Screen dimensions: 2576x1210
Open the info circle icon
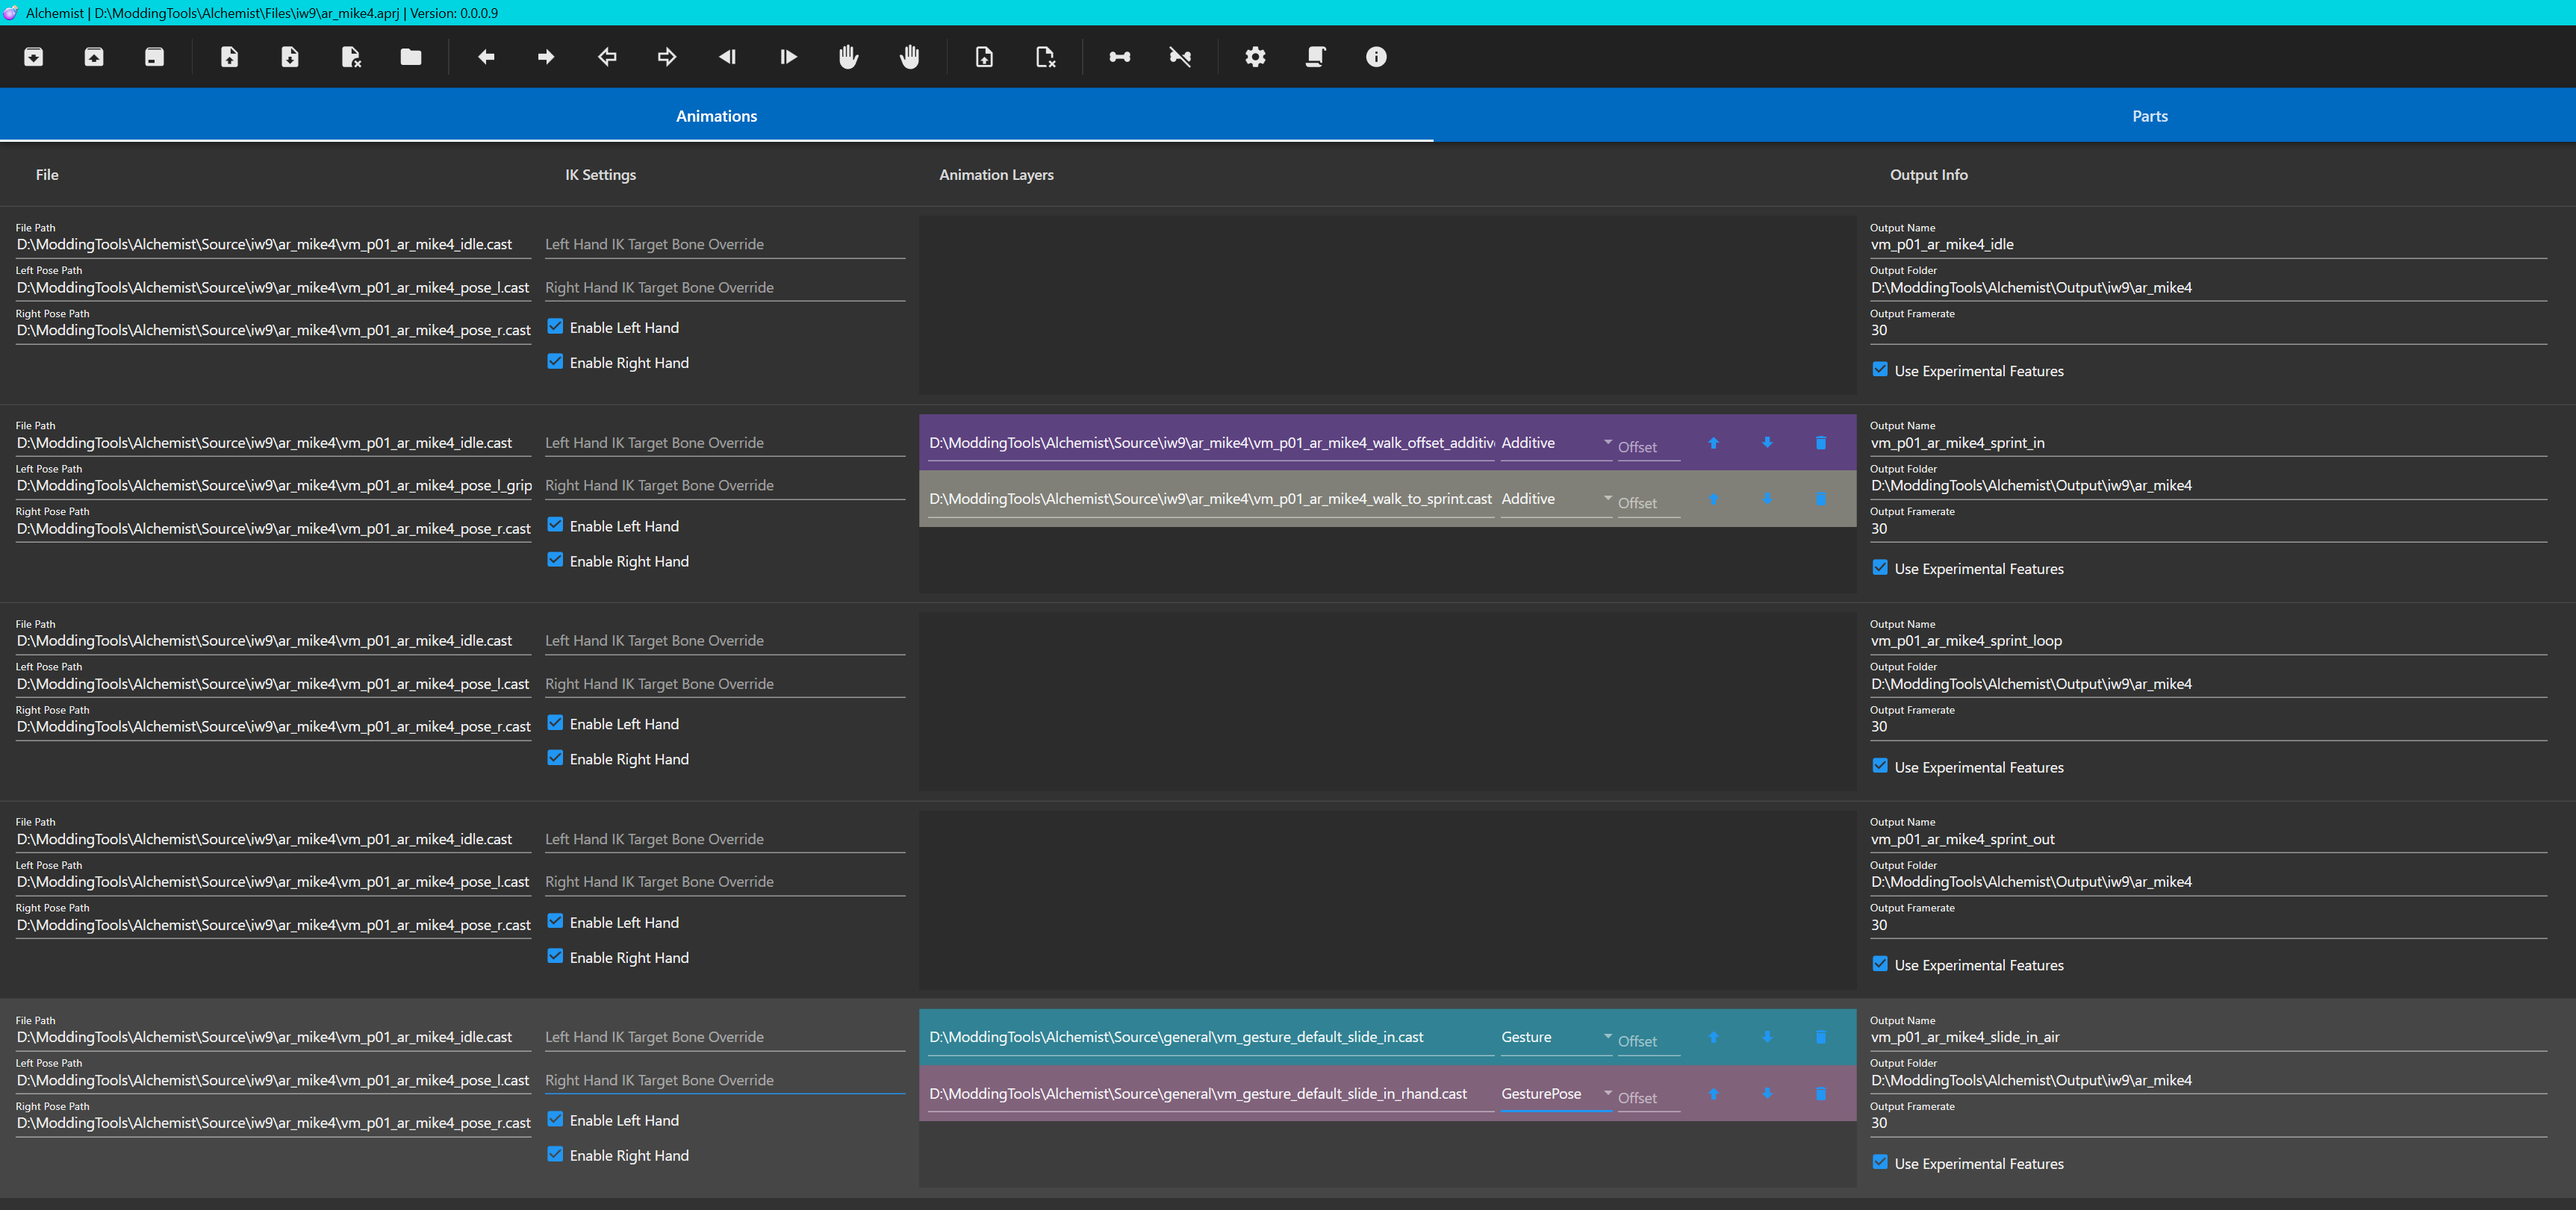(1376, 57)
